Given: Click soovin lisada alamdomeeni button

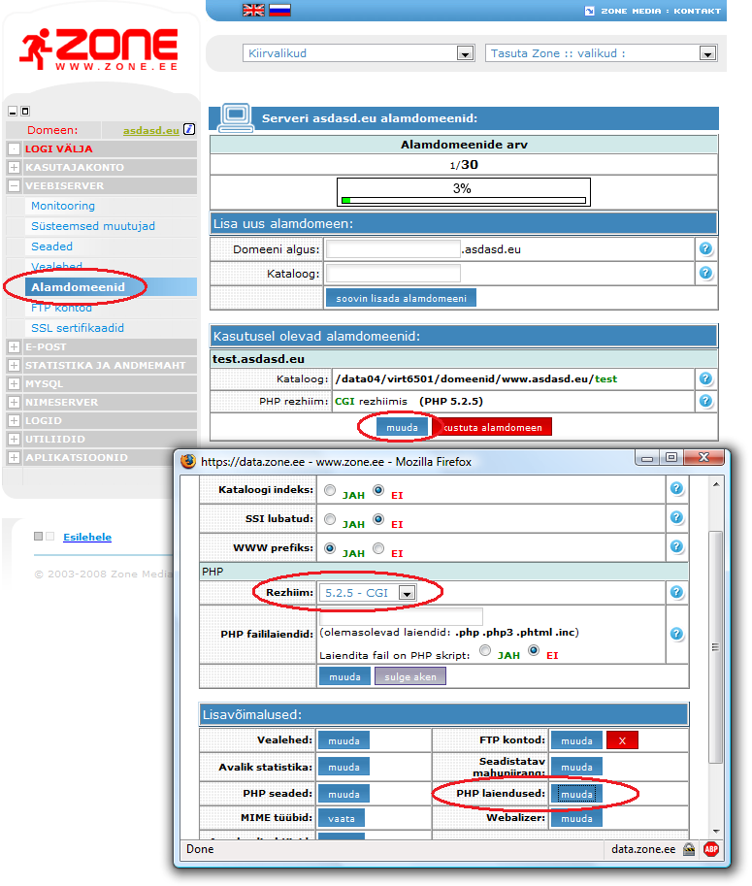Looking at the screenshot, I should [401, 298].
